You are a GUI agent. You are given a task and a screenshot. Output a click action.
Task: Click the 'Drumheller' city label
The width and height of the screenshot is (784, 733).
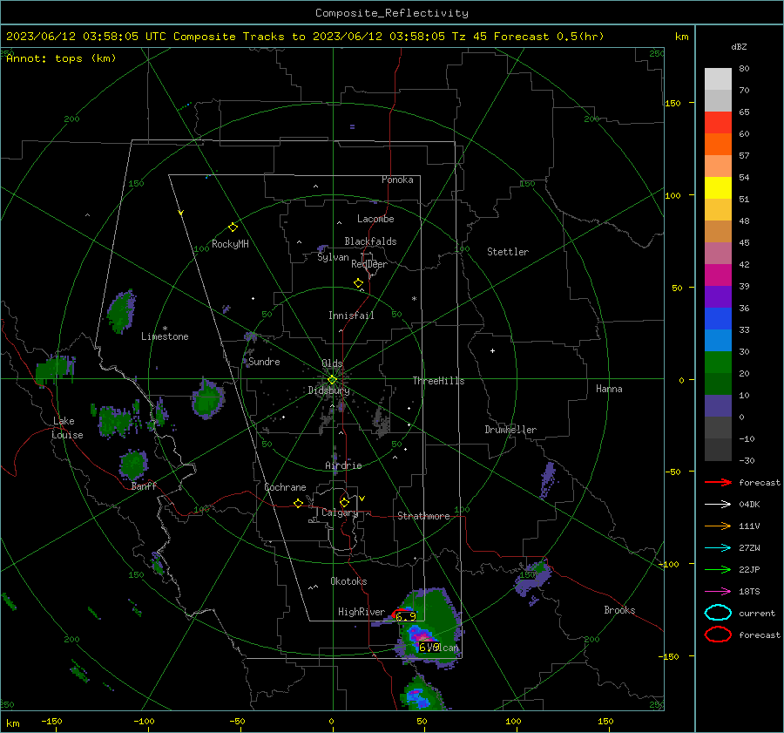[510, 430]
